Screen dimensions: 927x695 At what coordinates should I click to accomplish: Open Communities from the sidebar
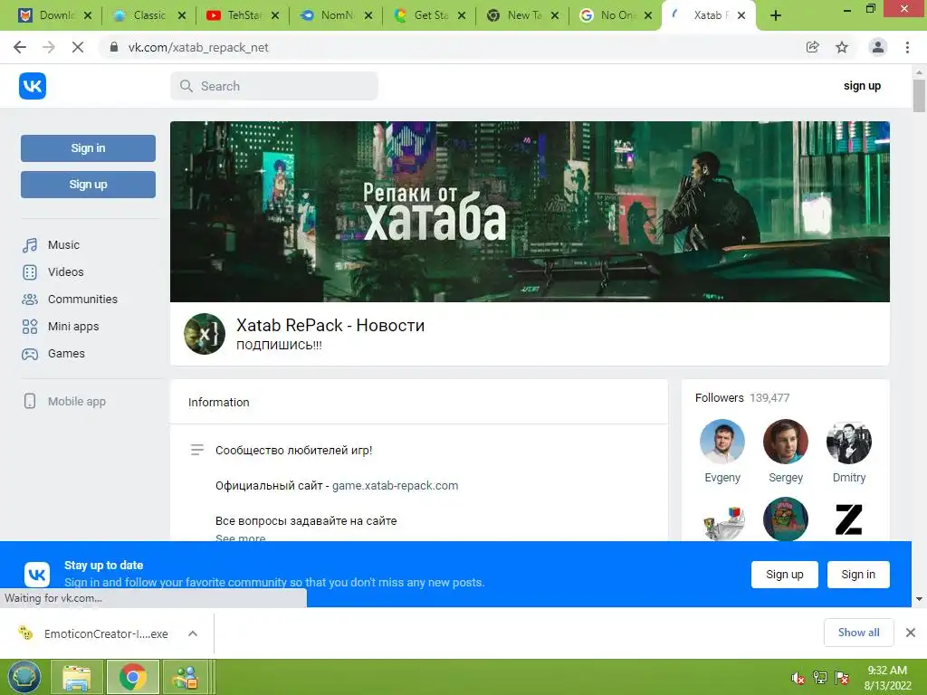click(69, 299)
